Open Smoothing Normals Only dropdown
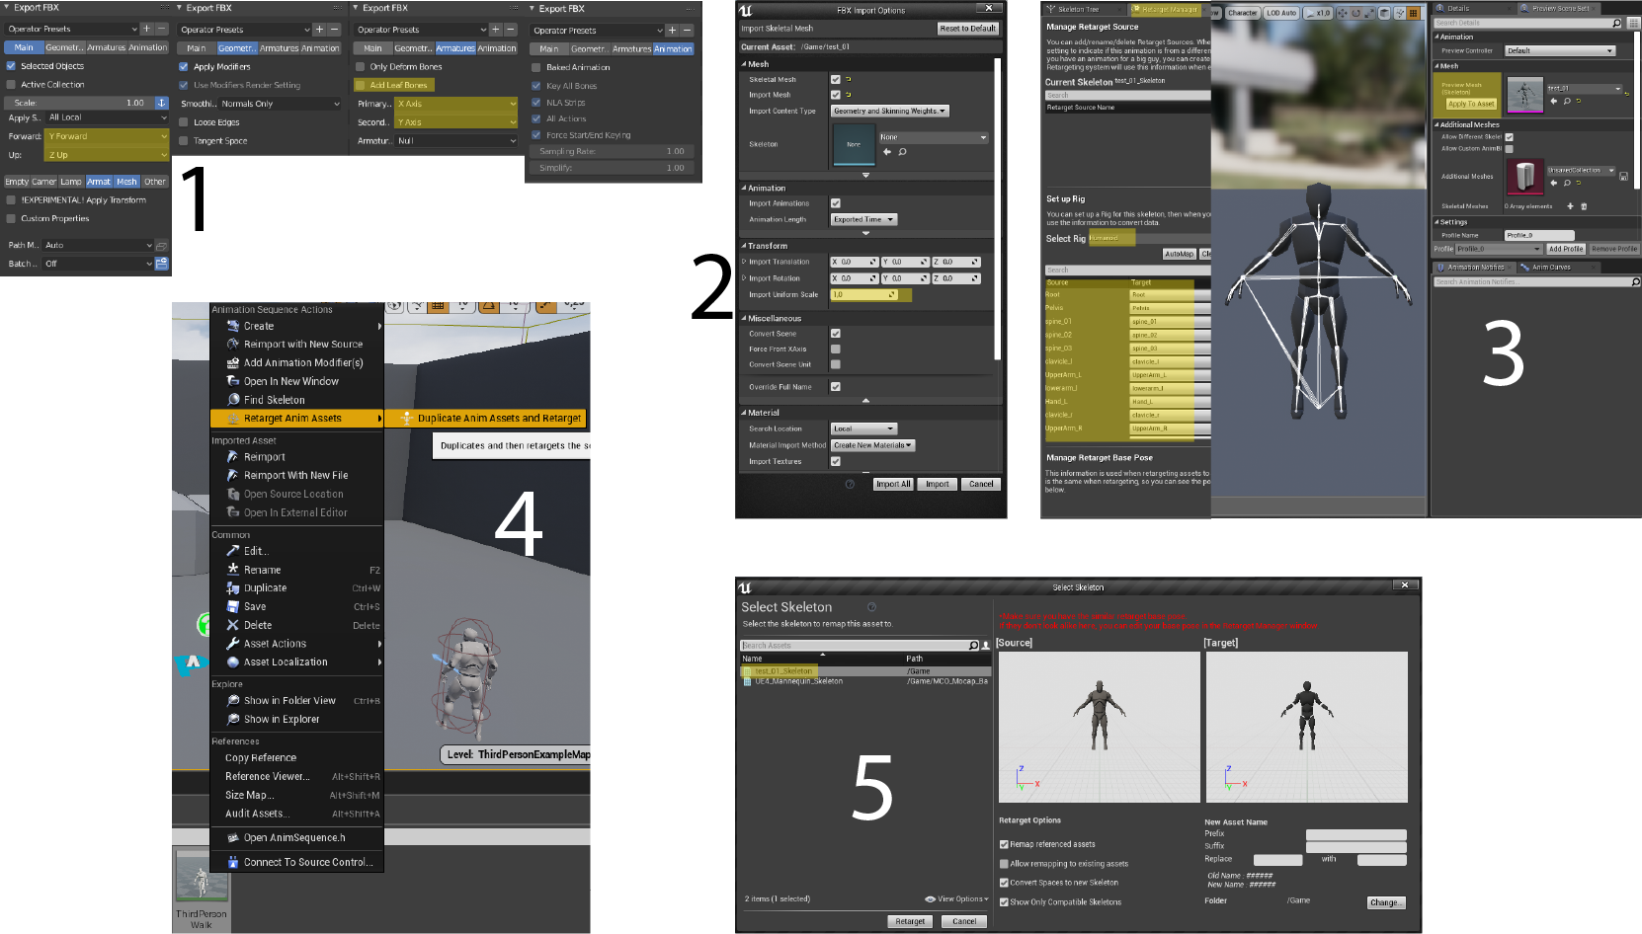This screenshot has width=1642, height=934. coord(281,104)
